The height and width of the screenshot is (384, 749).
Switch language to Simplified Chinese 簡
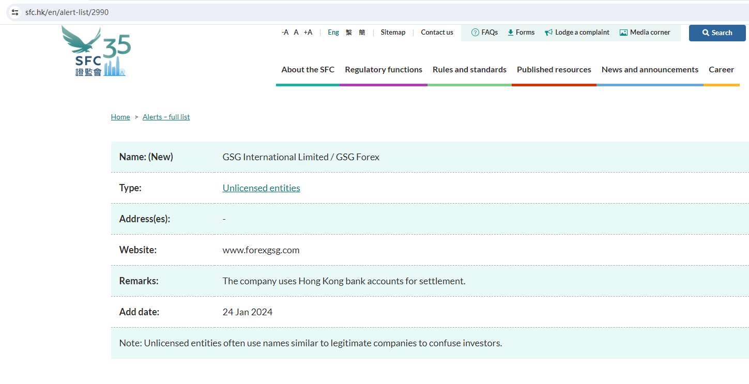[x=362, y=33]
